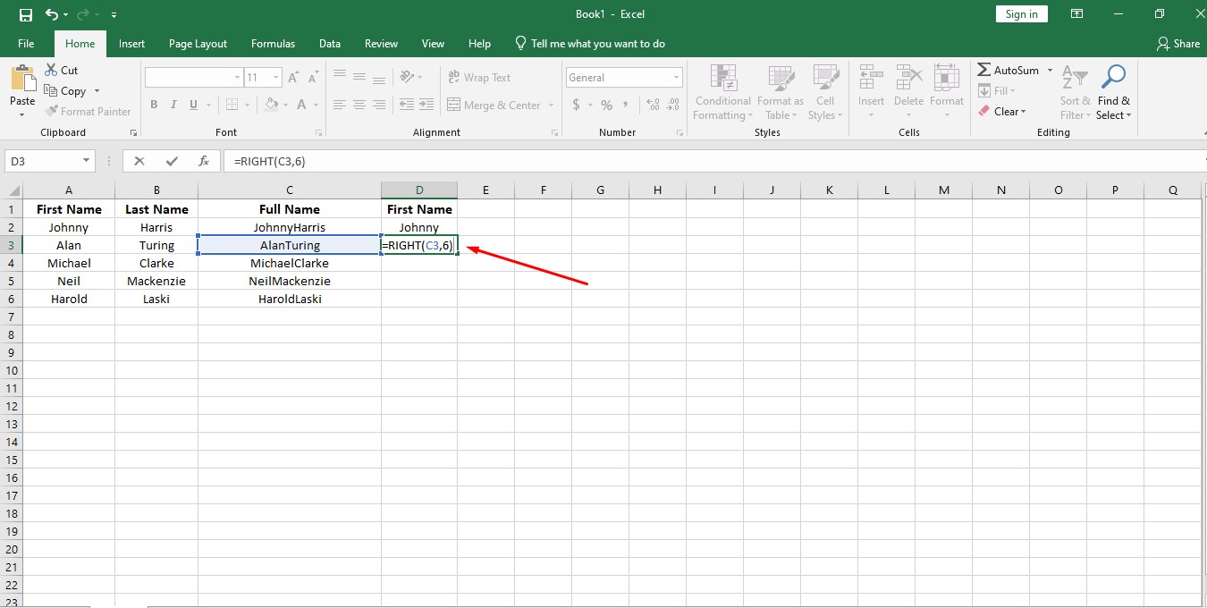Open the Review ribbon tab

coord(381,43)
